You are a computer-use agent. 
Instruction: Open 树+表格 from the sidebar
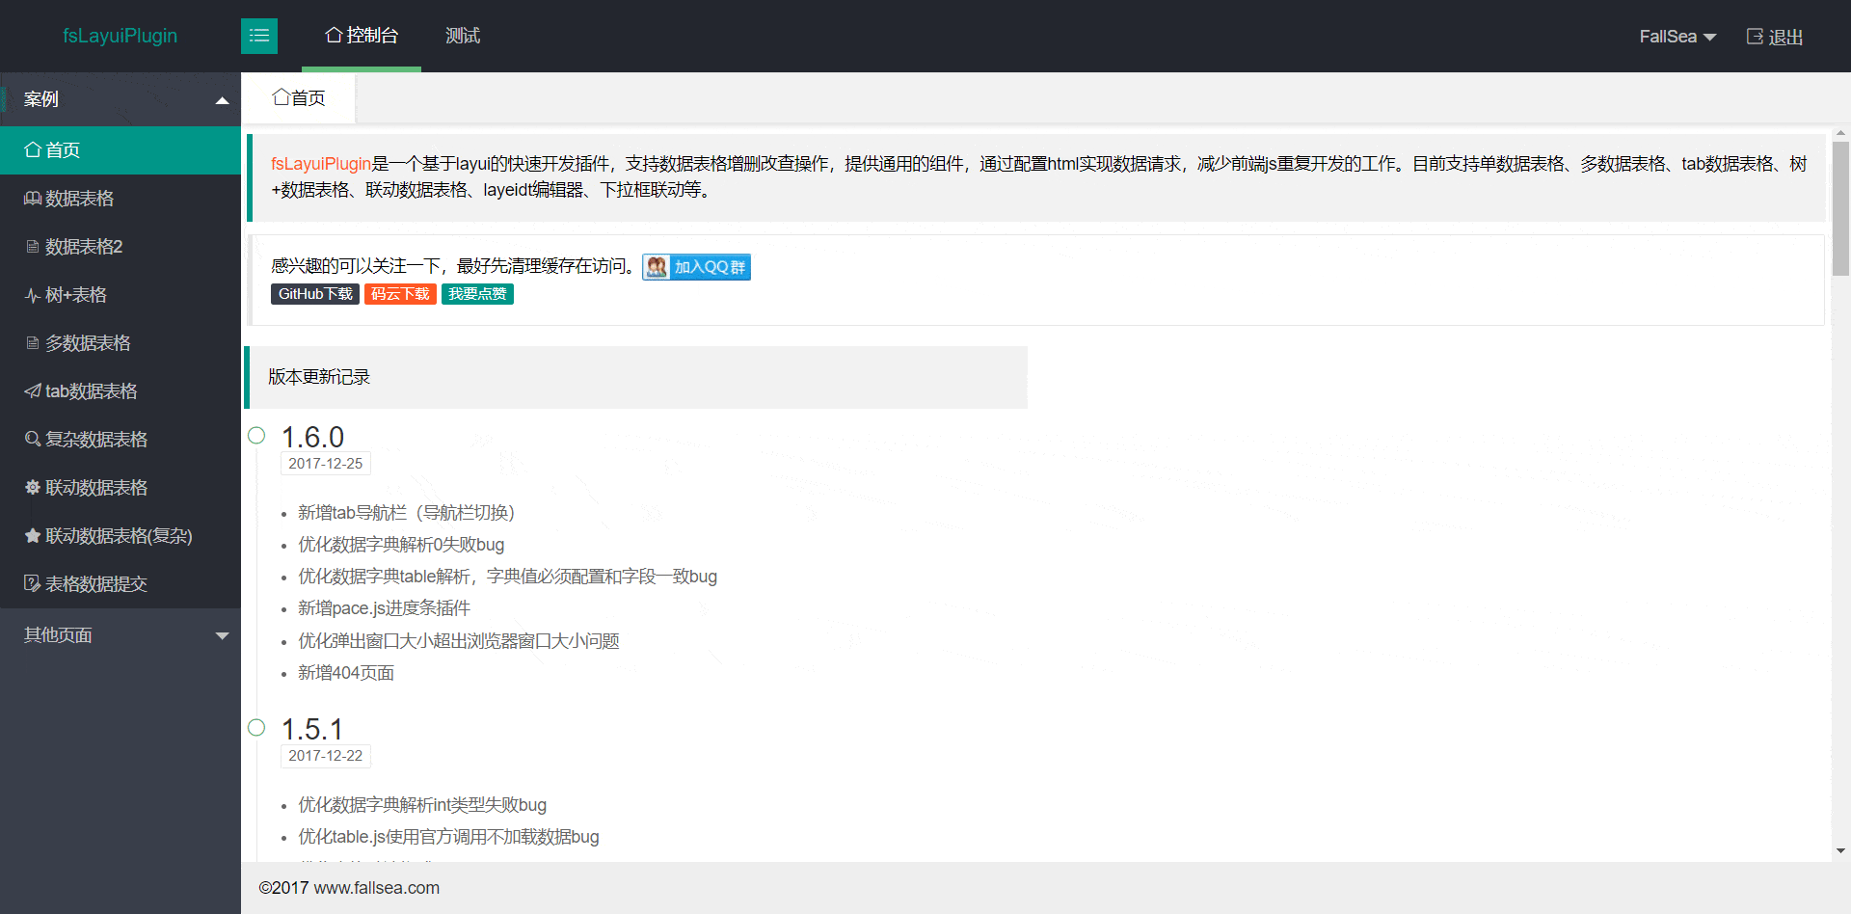(121, 295)
